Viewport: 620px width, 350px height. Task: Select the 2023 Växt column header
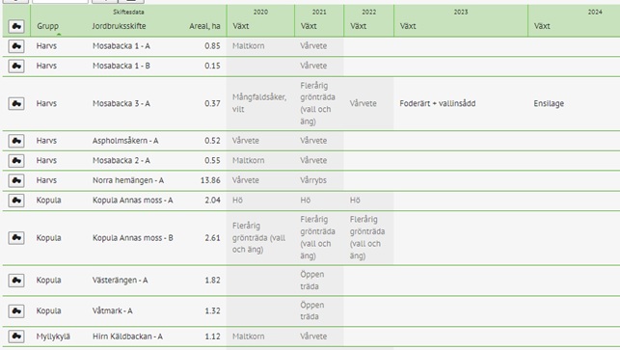[x=408, y=26]
